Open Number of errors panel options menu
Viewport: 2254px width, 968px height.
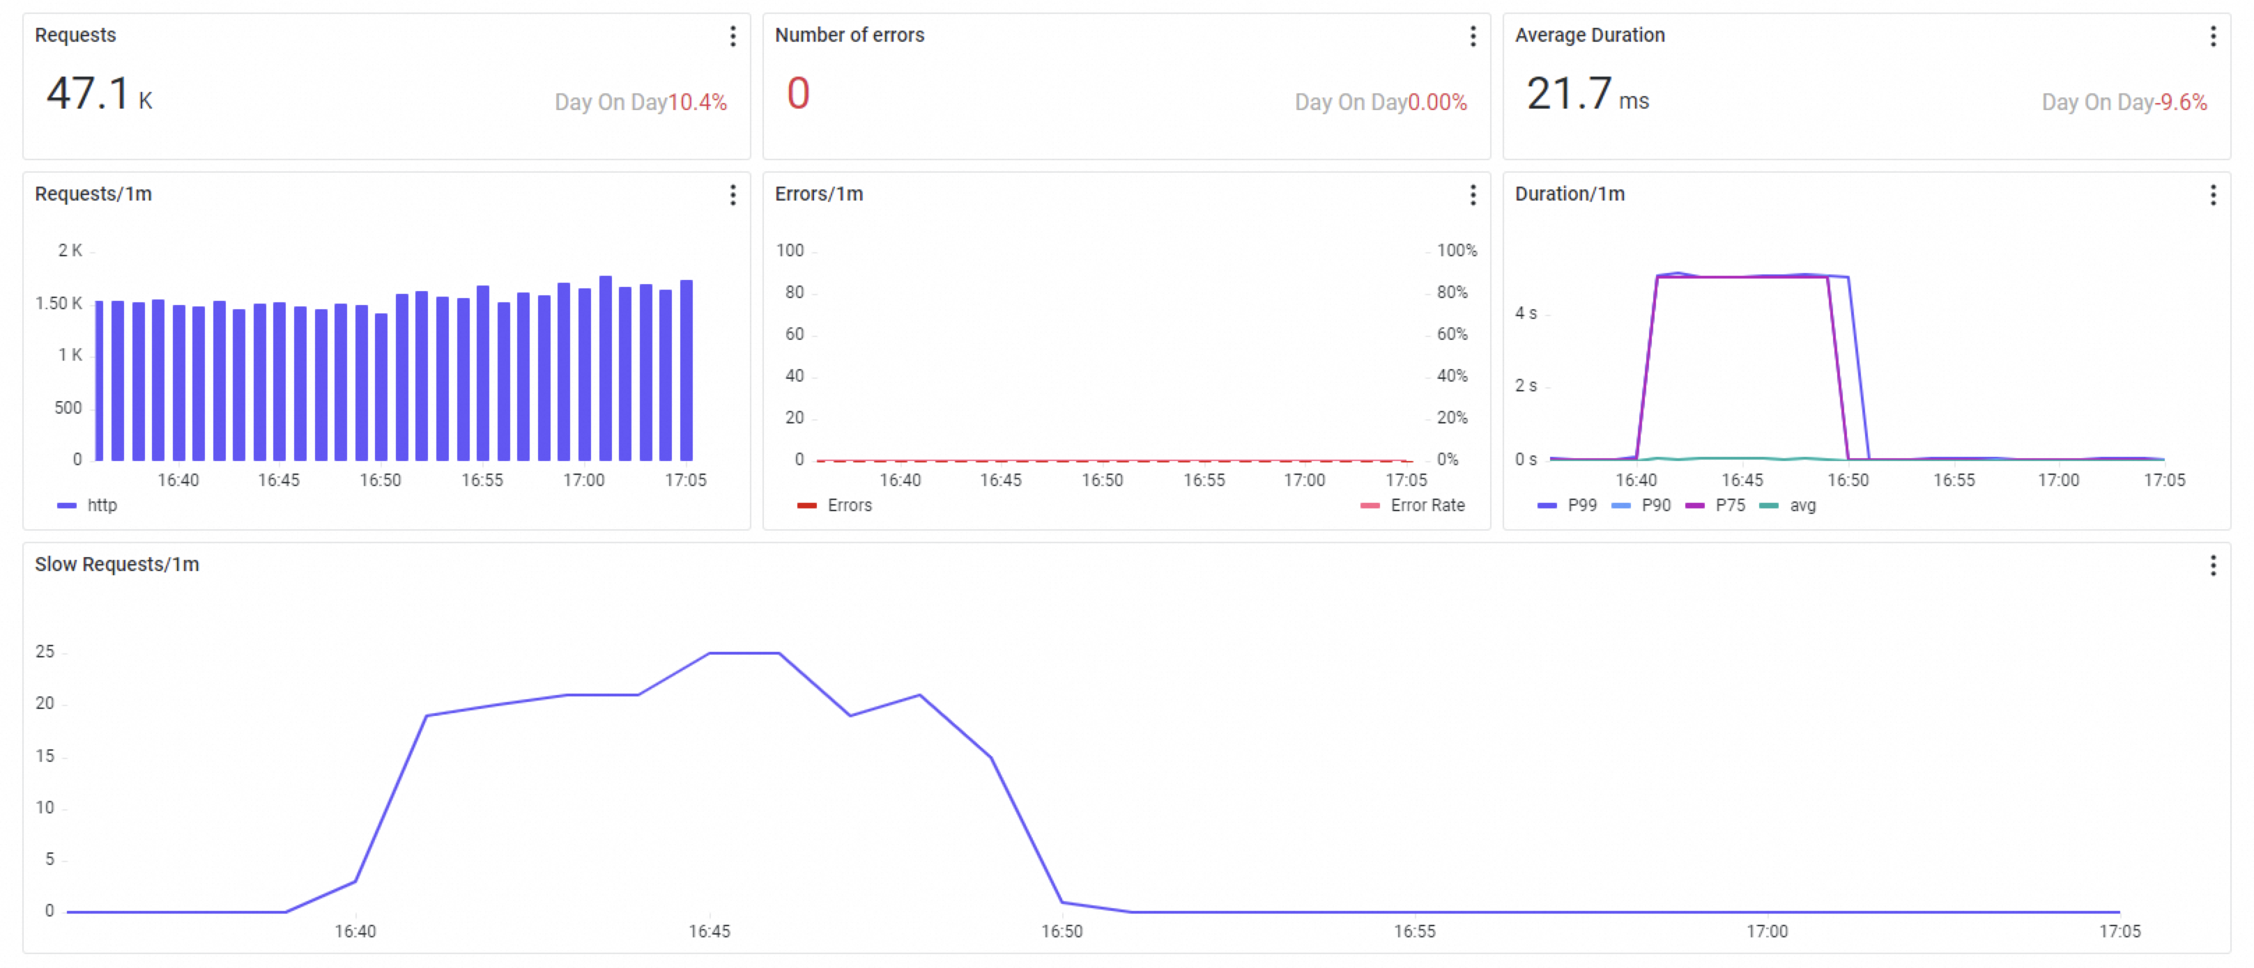point(1473,36)
